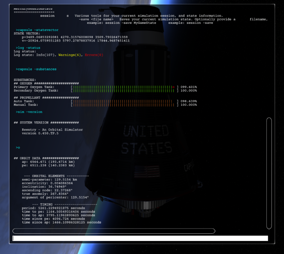Click the console command input field
Image resolution: width=284 pixels, height=254 pixels.
point(140,238)
